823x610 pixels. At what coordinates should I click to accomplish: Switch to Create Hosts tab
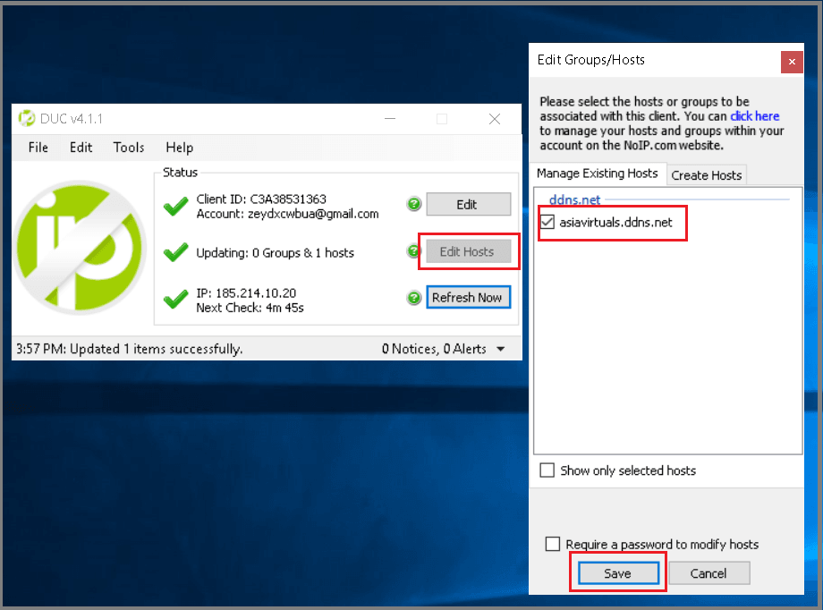click(706, 175)
